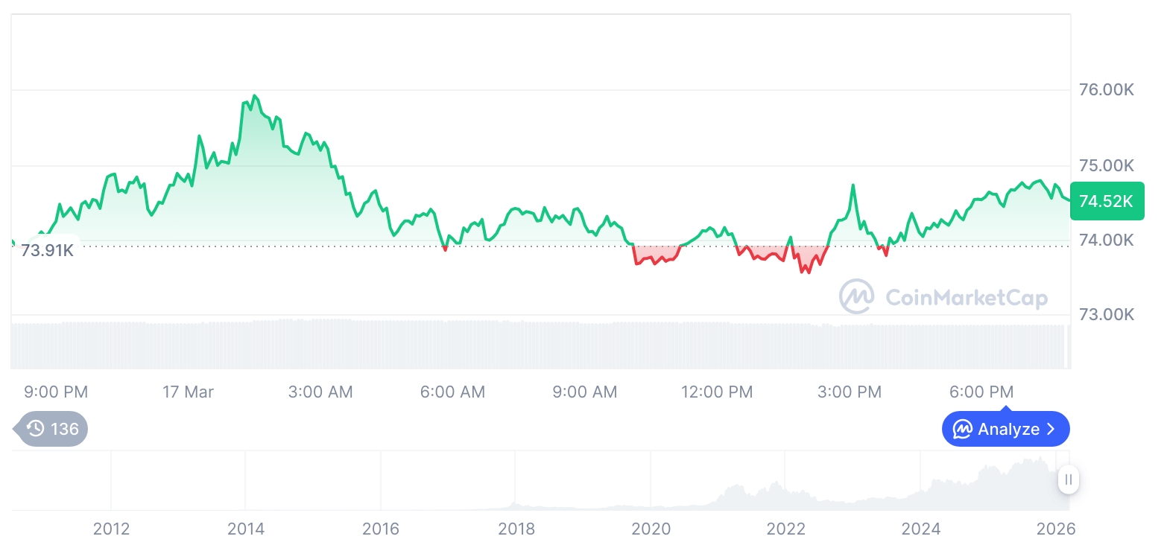Viewport: 1167px width, 545px height.
Task: Click the 2020 label in the overview timeline
Action: pyautogui.click(x=651, y=529)
